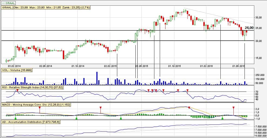Click the AD - Accumulation Distribution header

coord(31,122)
